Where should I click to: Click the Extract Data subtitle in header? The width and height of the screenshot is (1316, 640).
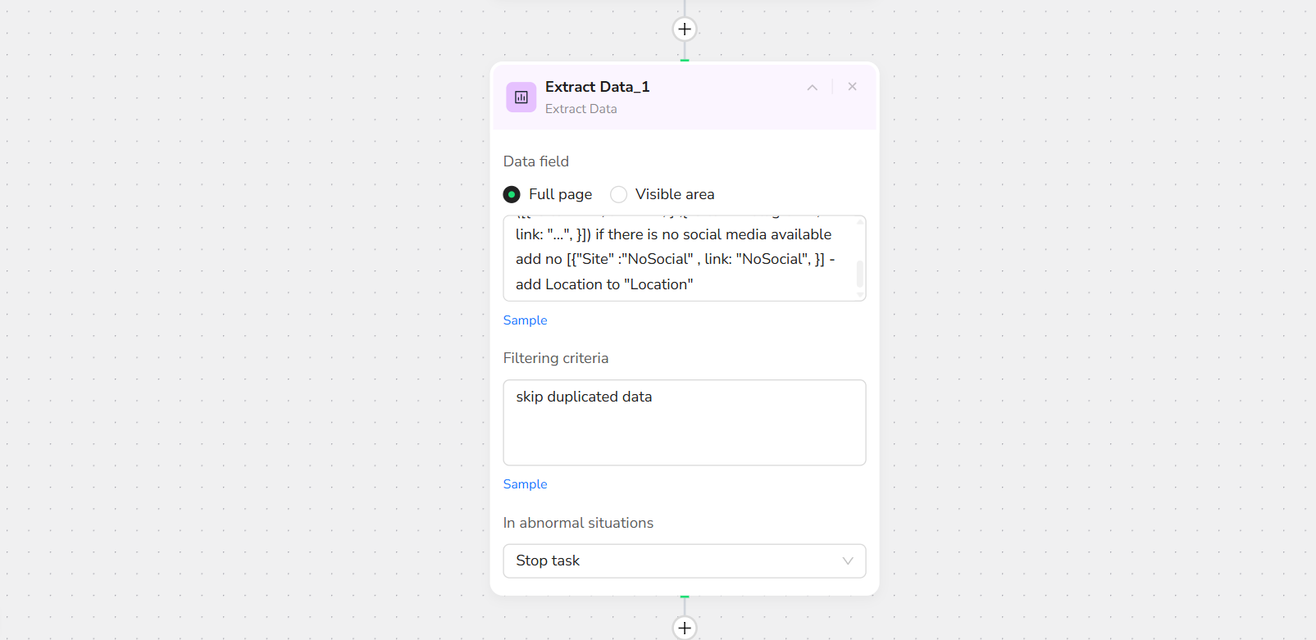pyautogui.click(x=581, y=109)
